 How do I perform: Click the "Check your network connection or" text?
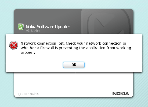click(x=96, y=43)
